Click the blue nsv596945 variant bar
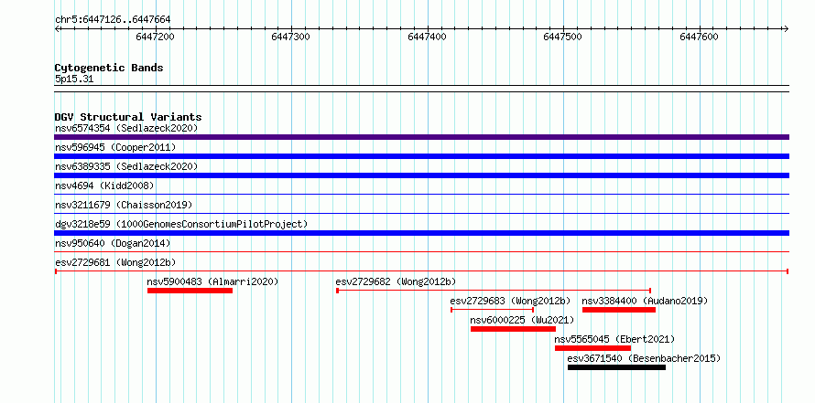 [421, 156]
